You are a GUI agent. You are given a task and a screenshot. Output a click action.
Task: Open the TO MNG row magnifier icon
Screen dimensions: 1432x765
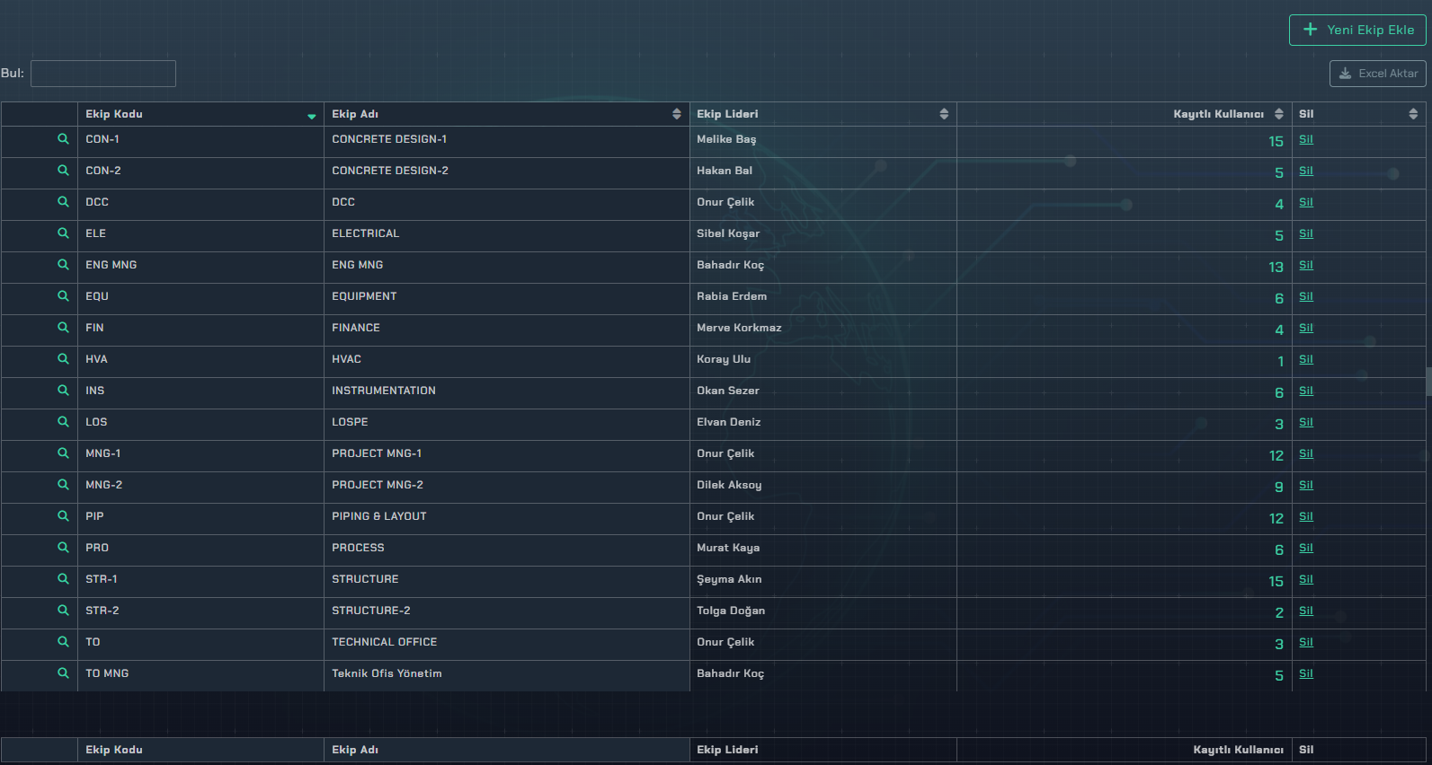[x=63, y=673]
